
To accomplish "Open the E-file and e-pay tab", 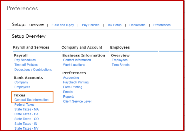I will (x=63, y=25).
